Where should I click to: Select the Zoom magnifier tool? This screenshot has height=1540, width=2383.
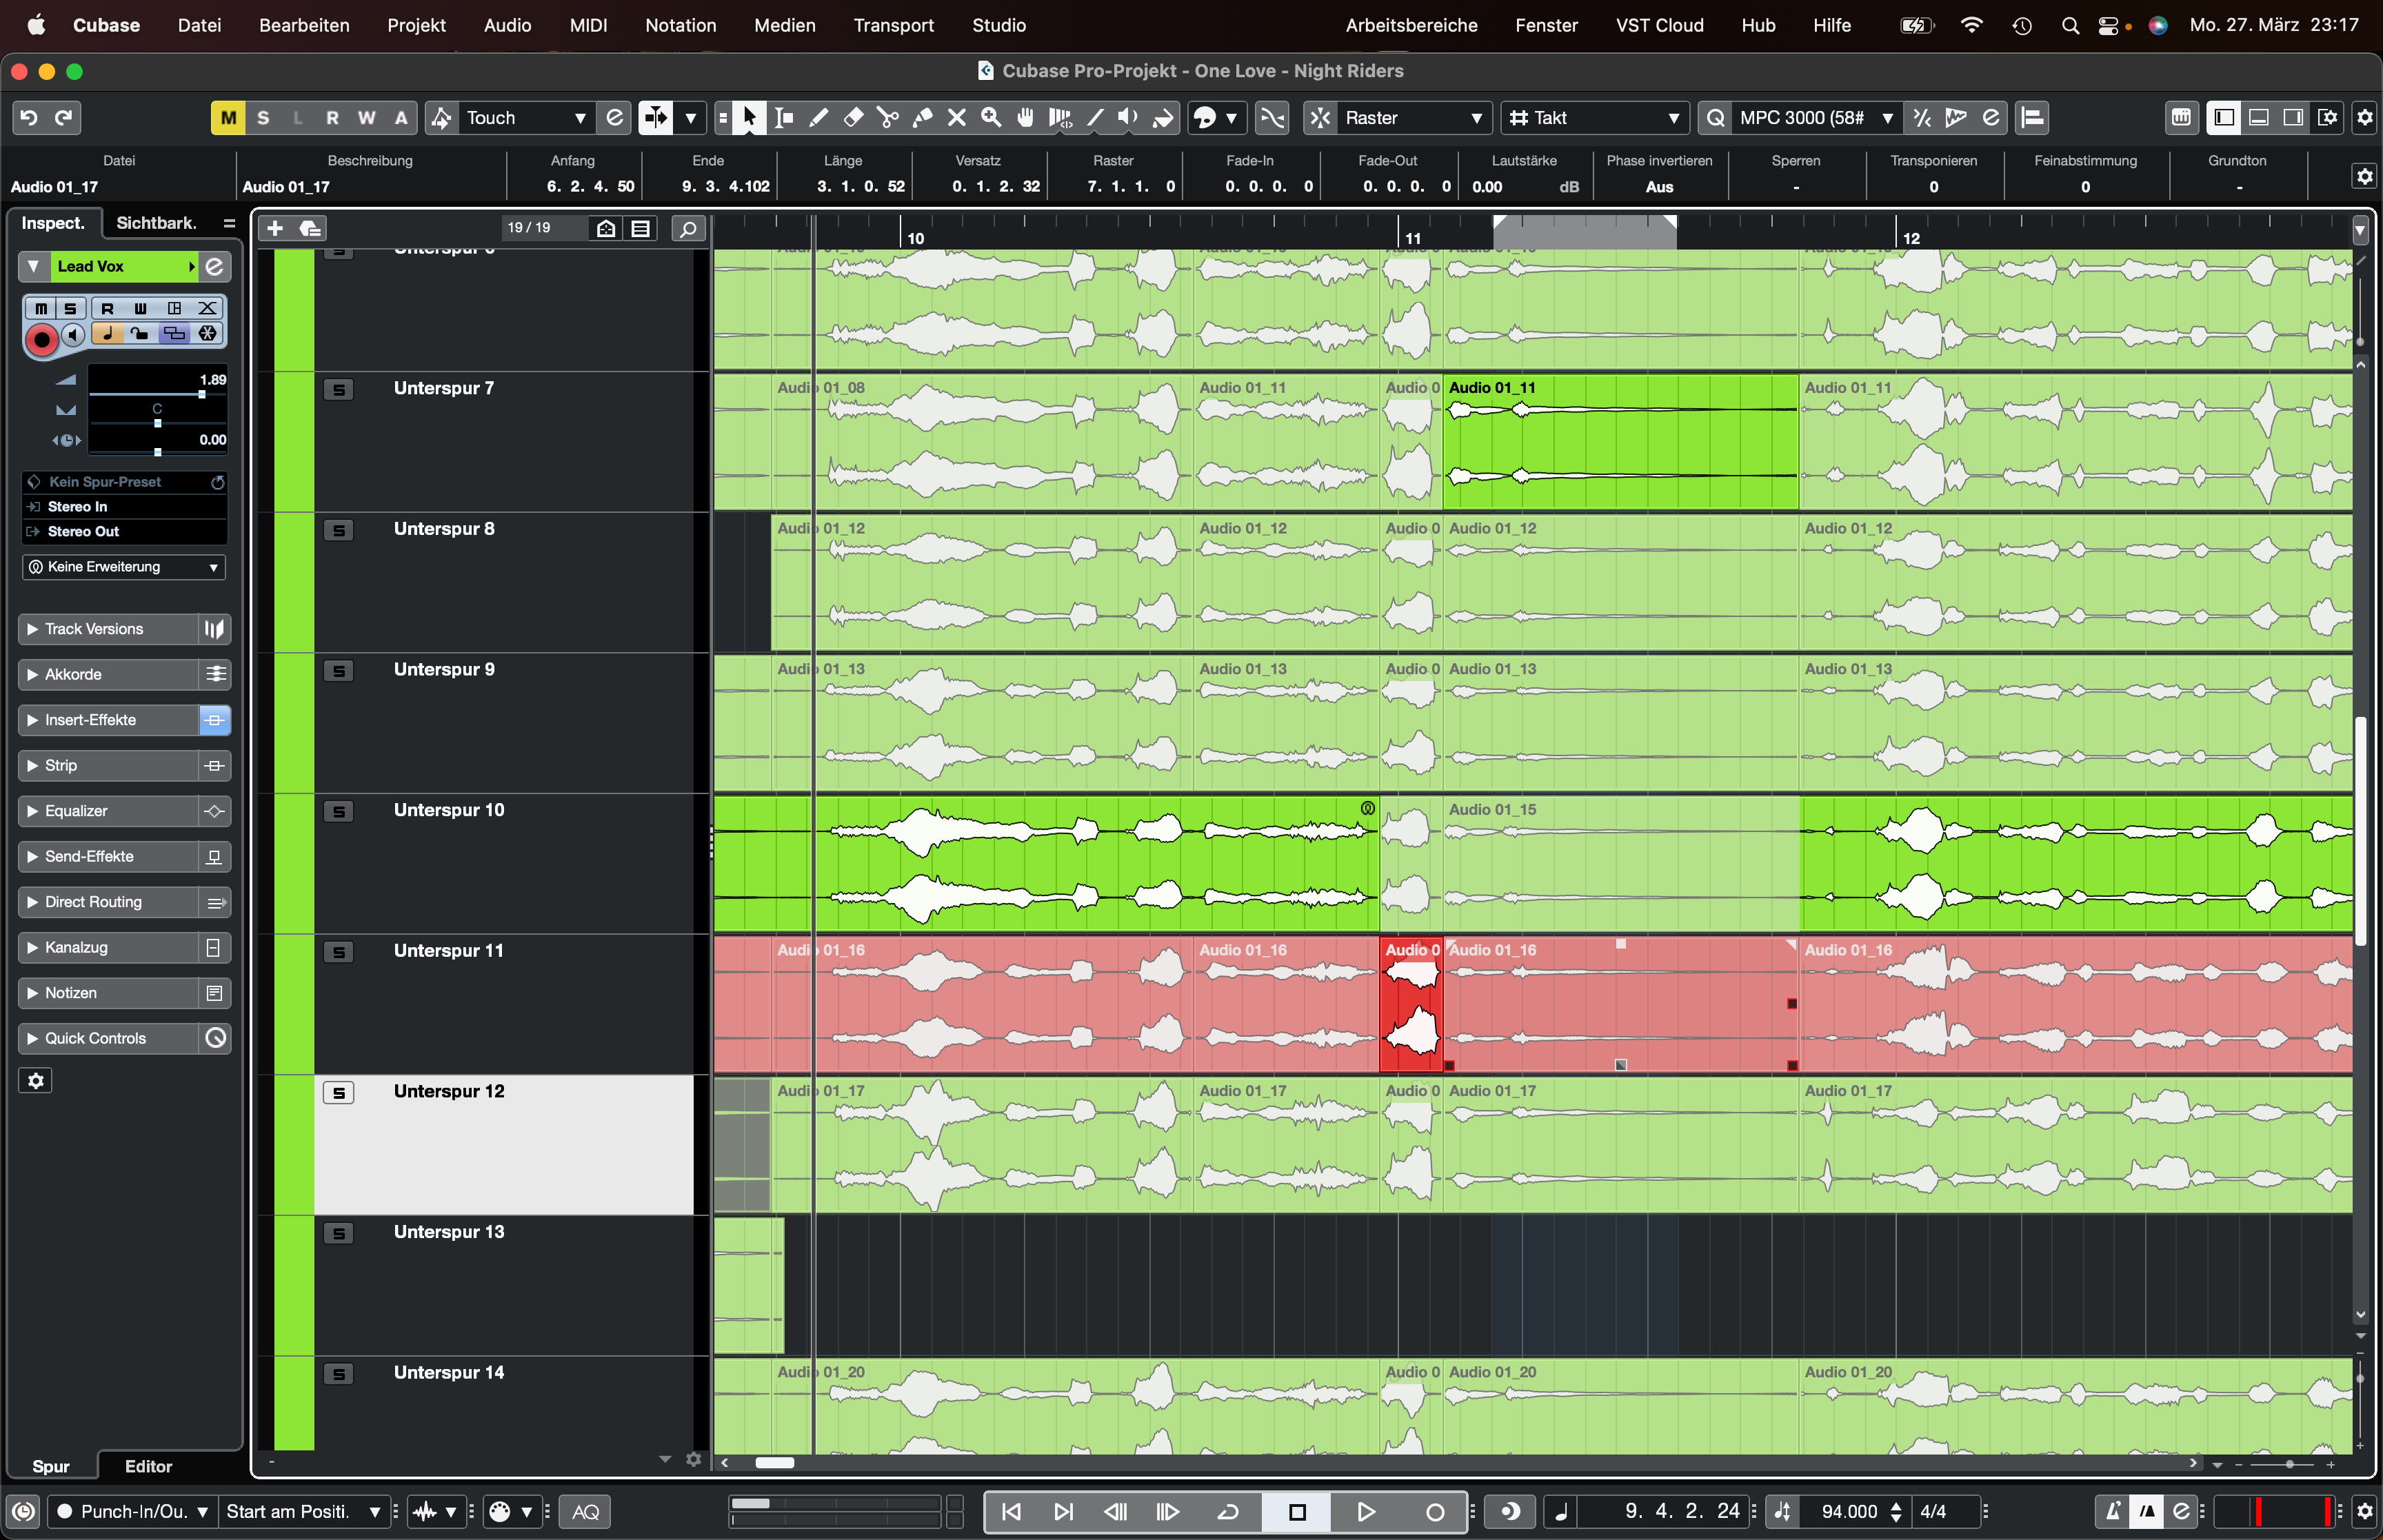click(991, 118)
